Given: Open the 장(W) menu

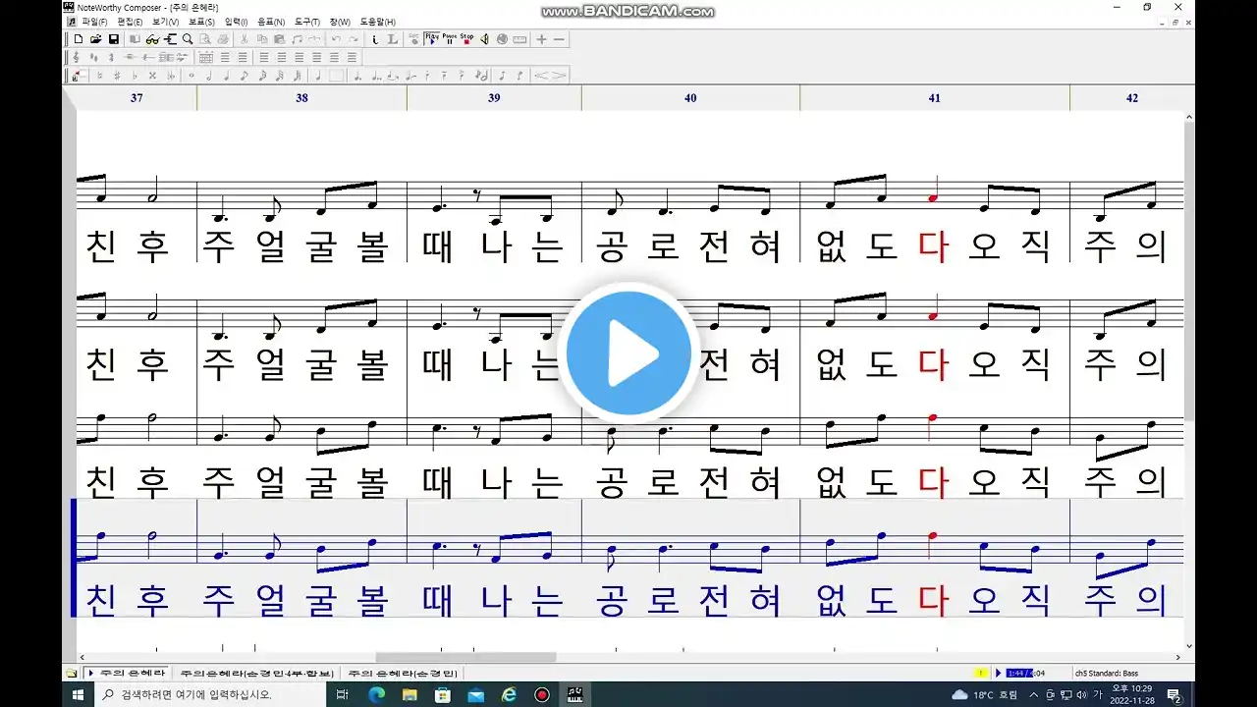Looking at the screenshot, I should 340,22.
